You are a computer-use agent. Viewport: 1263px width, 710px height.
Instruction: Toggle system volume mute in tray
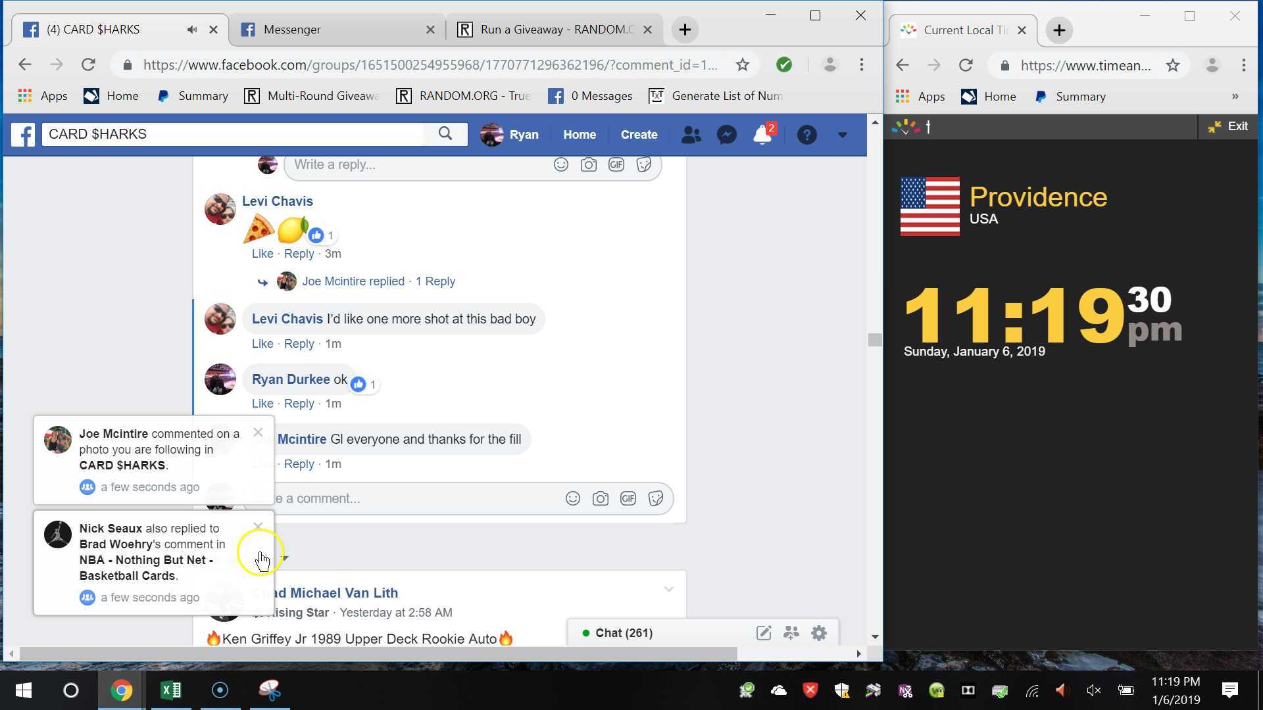tap(1093, 690)
